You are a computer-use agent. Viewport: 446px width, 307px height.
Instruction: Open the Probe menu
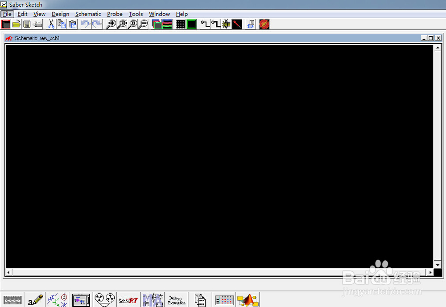pyautogui.click(x=115, y=14)
